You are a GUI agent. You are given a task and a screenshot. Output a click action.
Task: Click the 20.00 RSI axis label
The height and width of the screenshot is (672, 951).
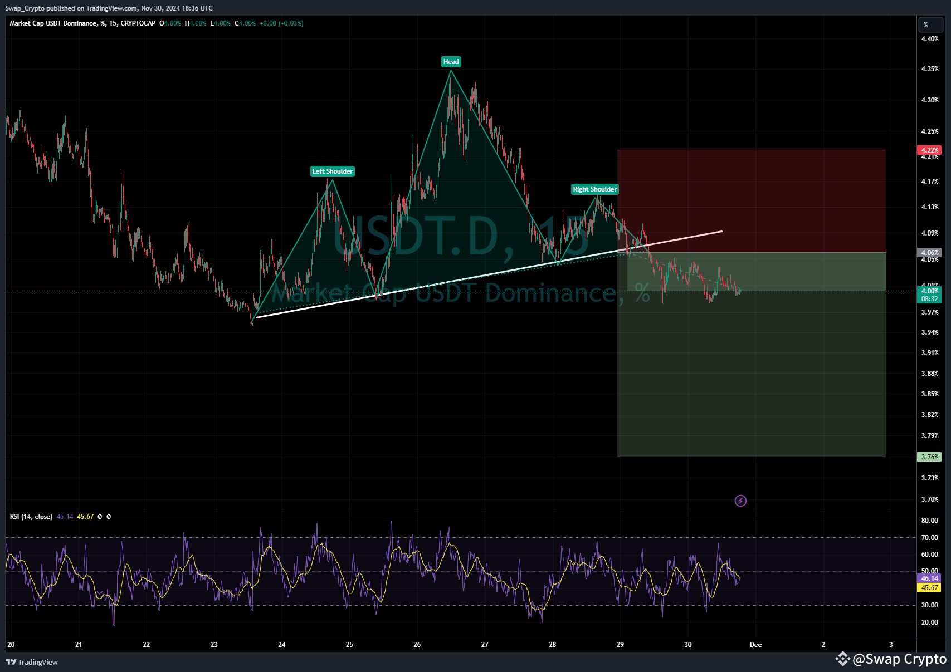(930, 622)
